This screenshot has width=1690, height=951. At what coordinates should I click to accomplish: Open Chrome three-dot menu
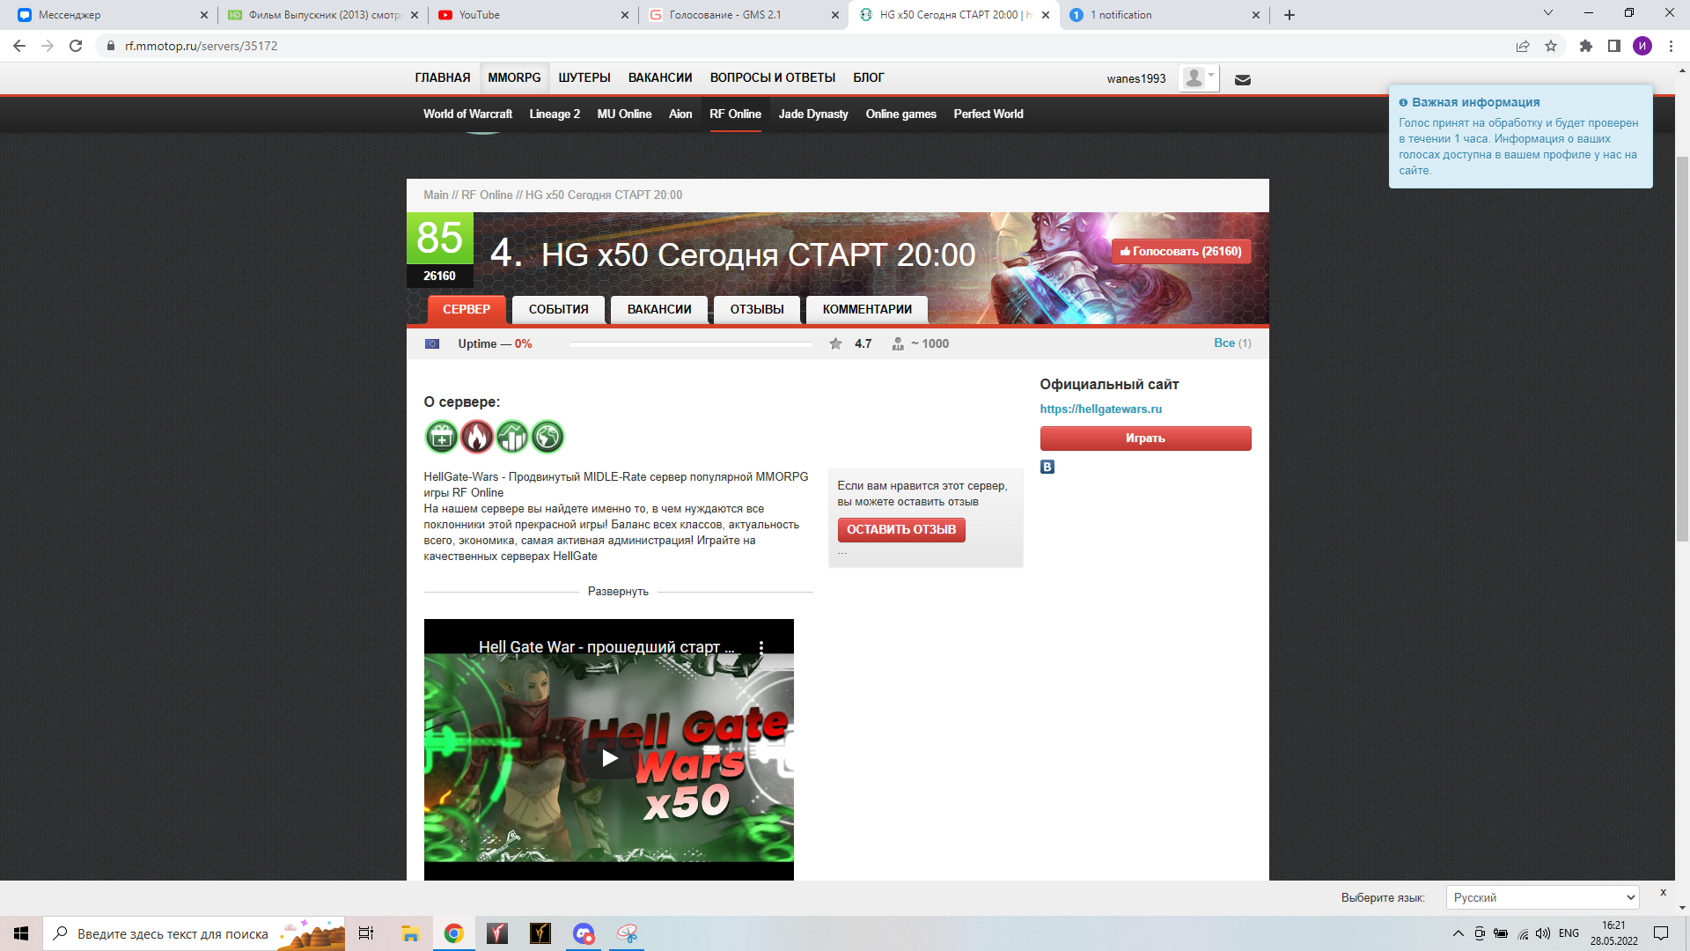[1671, 46]
